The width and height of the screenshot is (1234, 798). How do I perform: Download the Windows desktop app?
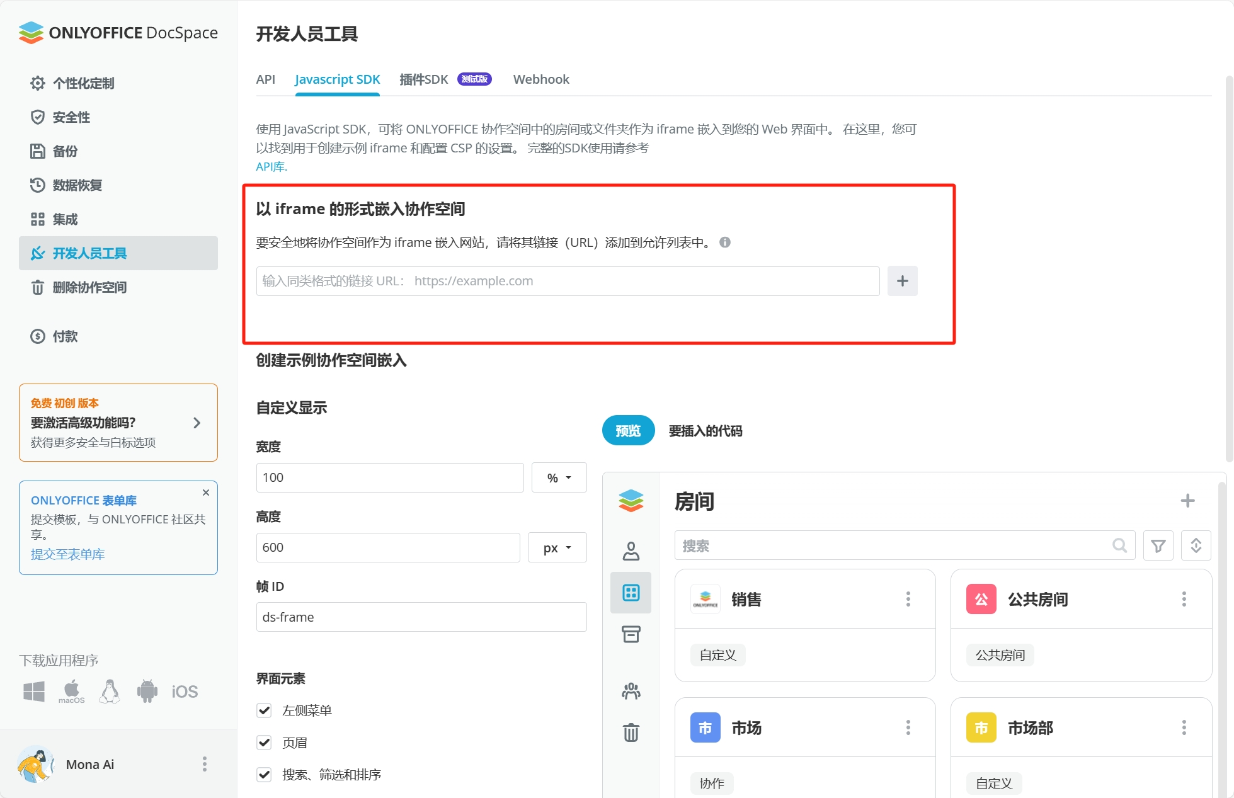click(34, 692)
